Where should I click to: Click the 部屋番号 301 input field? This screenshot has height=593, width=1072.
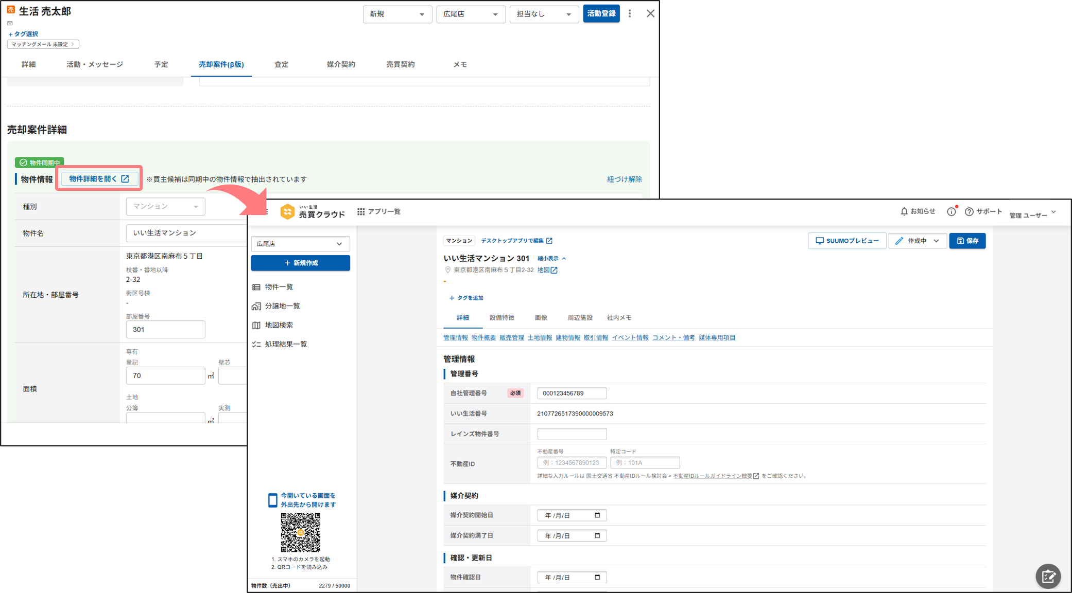tap(165, 330)
